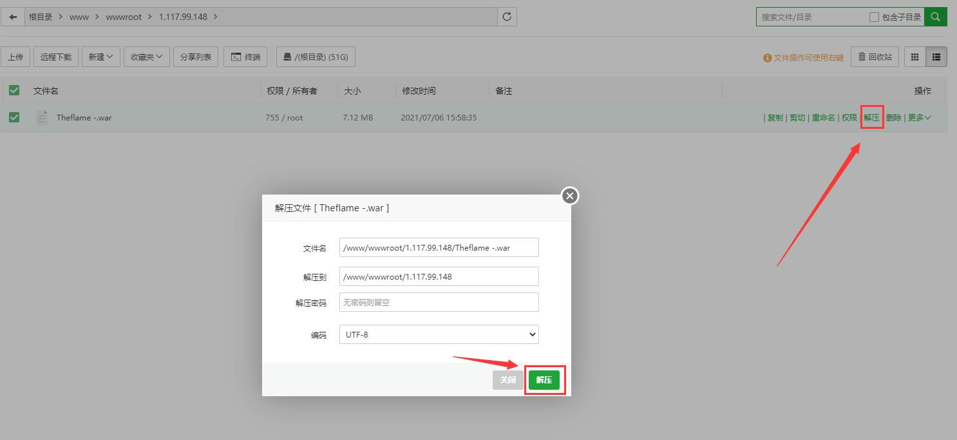Switch to grid view layout
The image size is (957, 440).
pos(914,57)
